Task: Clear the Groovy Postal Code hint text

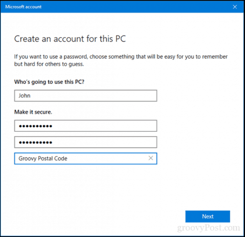Action: (151, 158)
